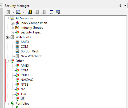Select COM under Other
Screen dimensions: 128x108
(24, 70)
